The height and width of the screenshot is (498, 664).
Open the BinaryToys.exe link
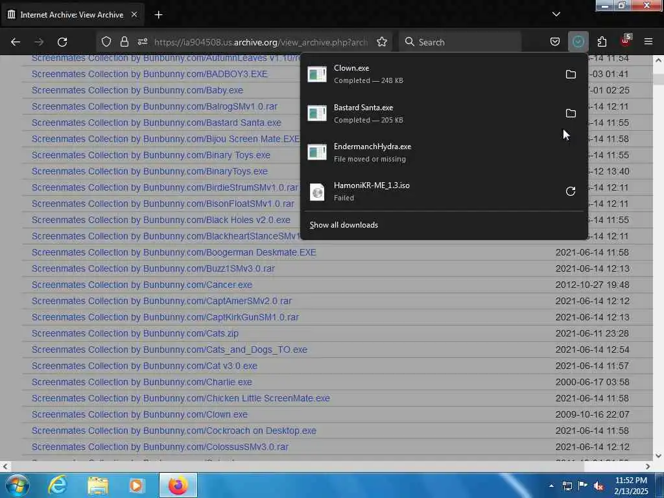[150, 171]
